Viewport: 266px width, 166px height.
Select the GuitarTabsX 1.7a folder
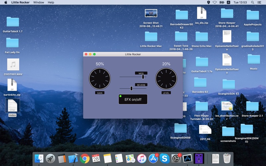pos(202,62)
